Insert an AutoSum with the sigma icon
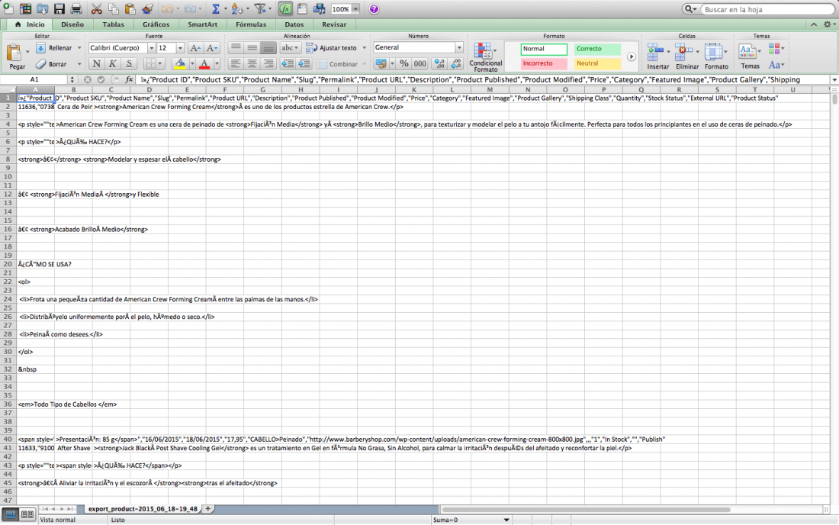 tap(216, 8)
